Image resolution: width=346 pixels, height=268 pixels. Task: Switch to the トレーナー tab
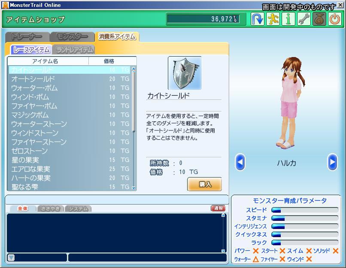click(x=27, y=36)
